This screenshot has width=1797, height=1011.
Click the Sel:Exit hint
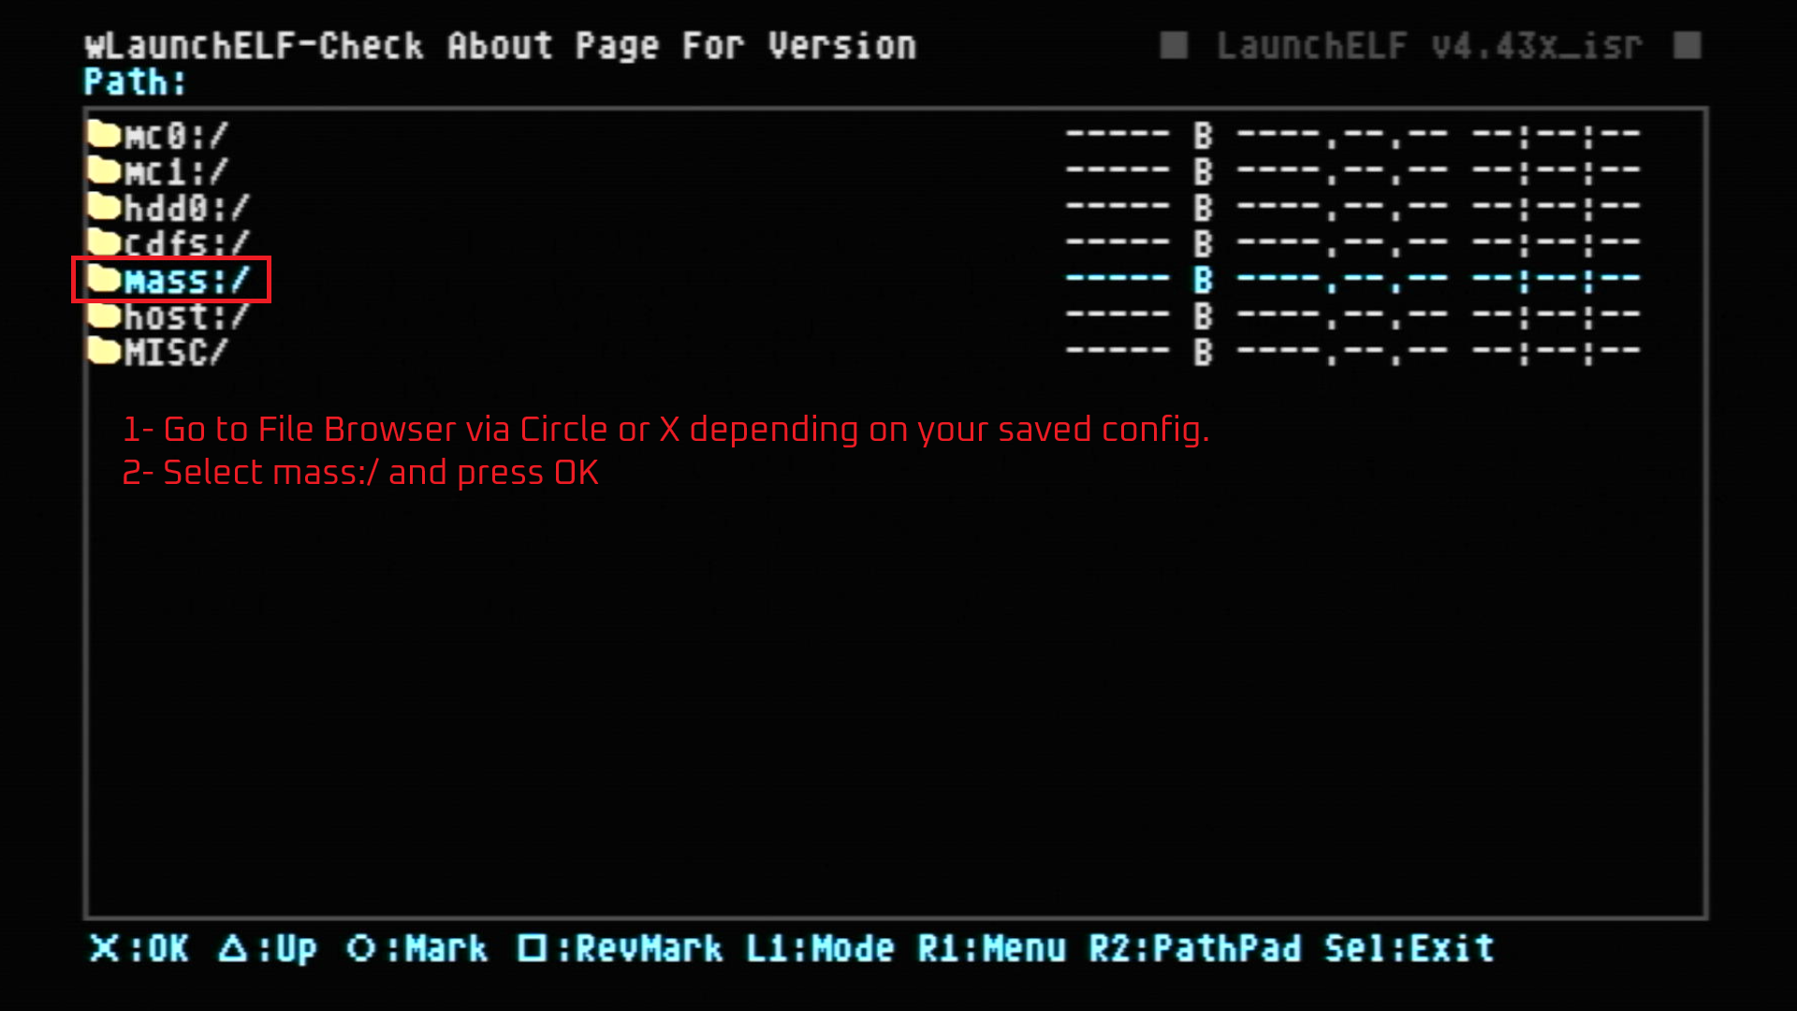pyautogui.click(x=1410, y=948)
